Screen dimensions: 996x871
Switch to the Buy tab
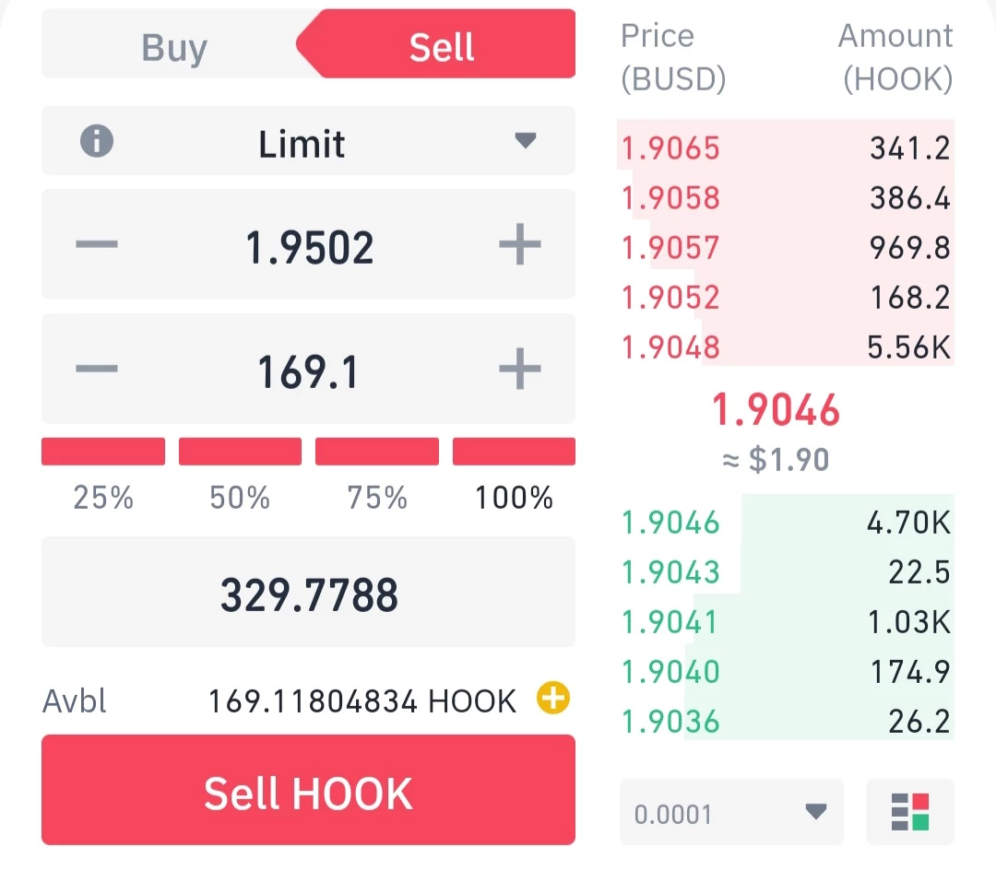174,48
